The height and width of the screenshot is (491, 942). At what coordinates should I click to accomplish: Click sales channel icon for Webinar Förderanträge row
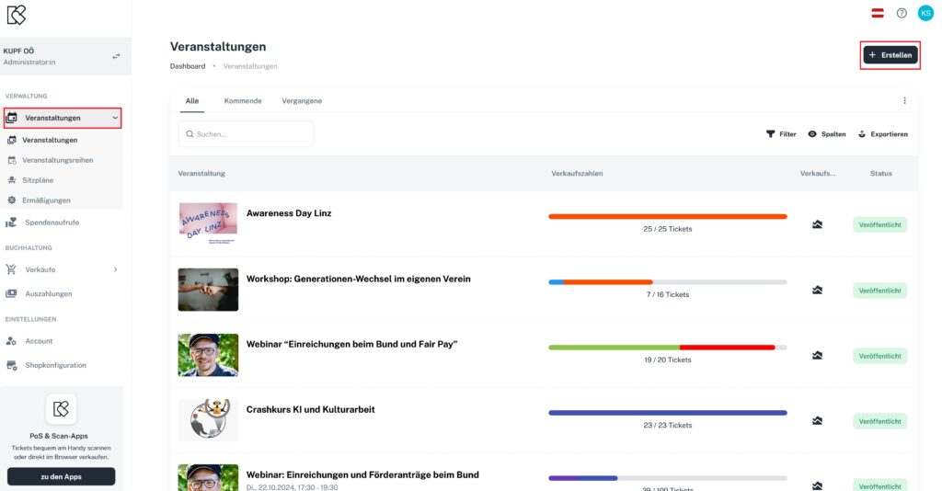(x=817, y=485)
